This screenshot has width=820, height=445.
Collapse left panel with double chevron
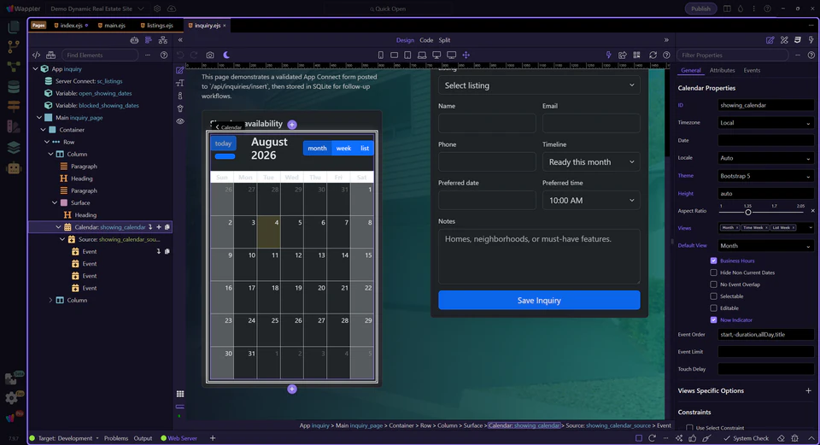[180, 40]
